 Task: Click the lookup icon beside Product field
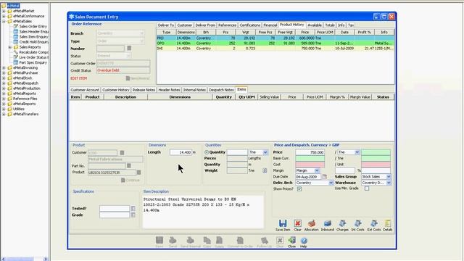(x=138, y=173)
